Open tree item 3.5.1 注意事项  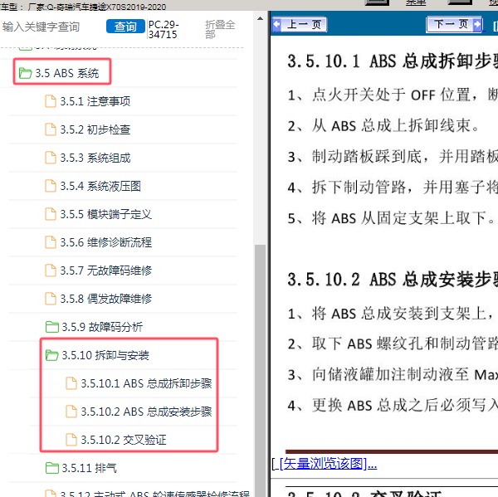click(95, 101)
